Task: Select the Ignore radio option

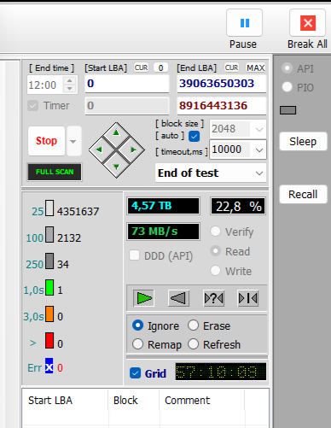Action: (x=137, y=325)
